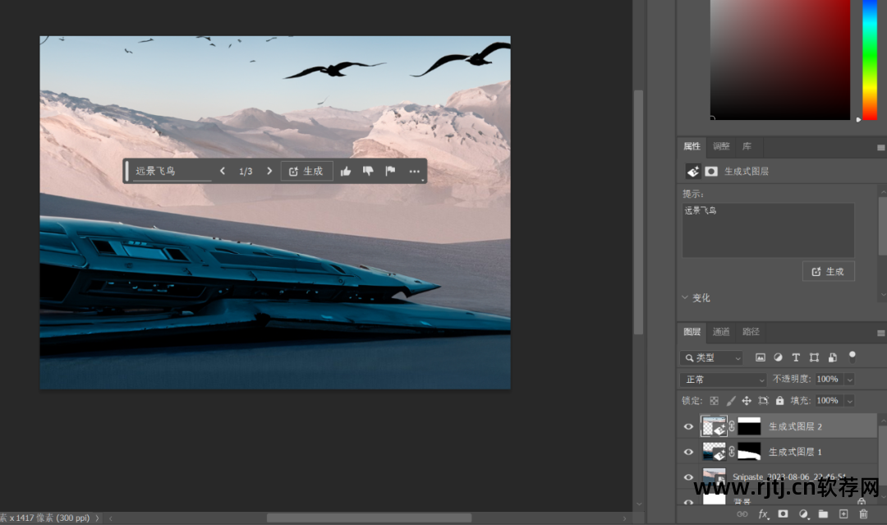
Task: Select 生成式图层 2 layer thumbnail
Action: (x=714, y=426)
